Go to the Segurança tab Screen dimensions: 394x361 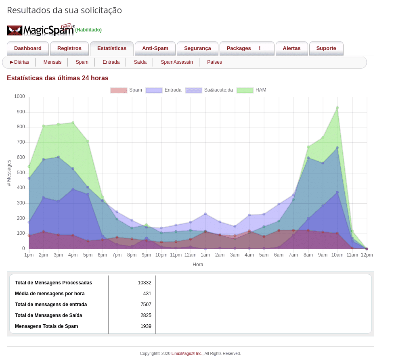[197, 48]
